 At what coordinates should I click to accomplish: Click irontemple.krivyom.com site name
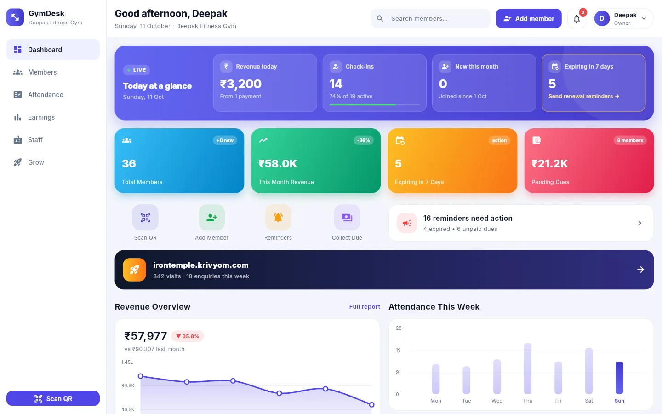pos(201,265)
